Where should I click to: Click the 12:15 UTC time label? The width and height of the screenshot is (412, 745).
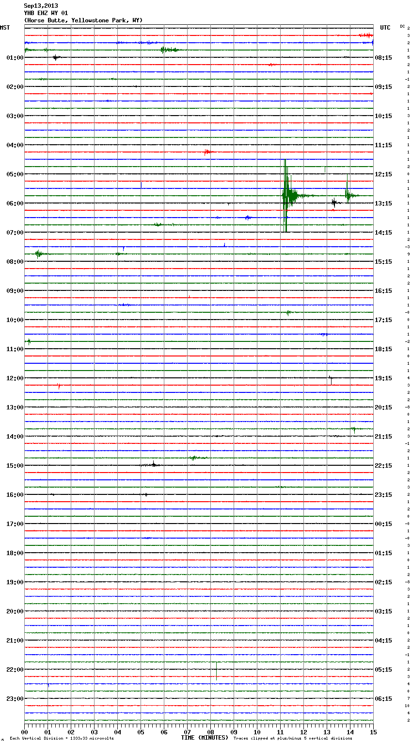coord(383,174)
